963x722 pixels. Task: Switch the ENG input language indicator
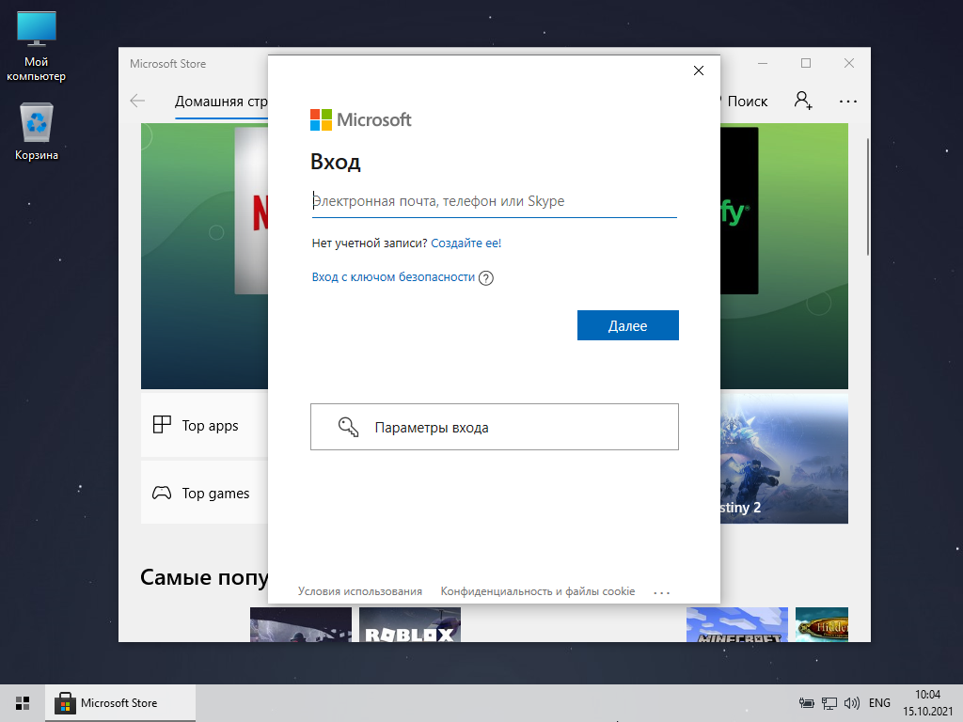(879, 703)
